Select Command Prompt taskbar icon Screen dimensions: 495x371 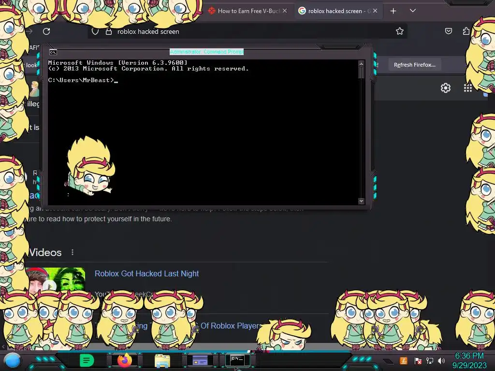[237, 359]
